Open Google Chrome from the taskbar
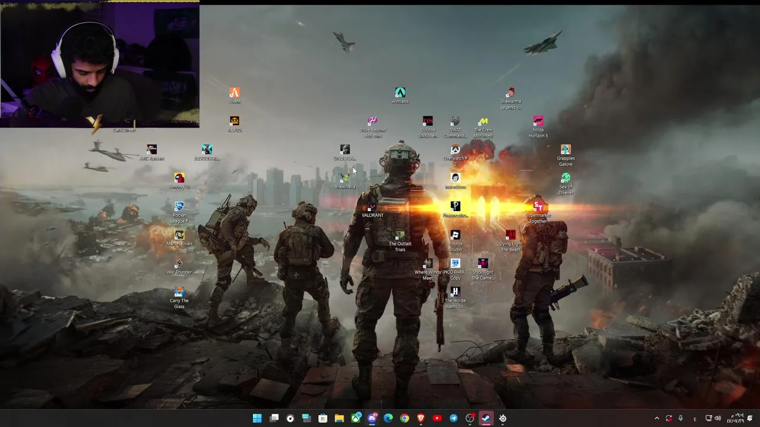This screenshot has height=427, width=760. click(x=404, y=418)
